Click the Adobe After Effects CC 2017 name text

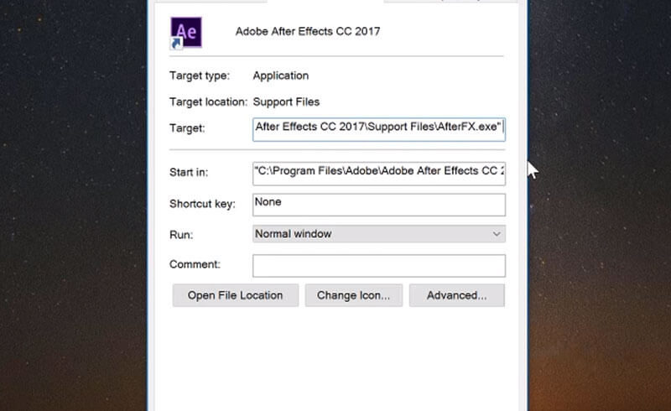[x=308, y=31]
